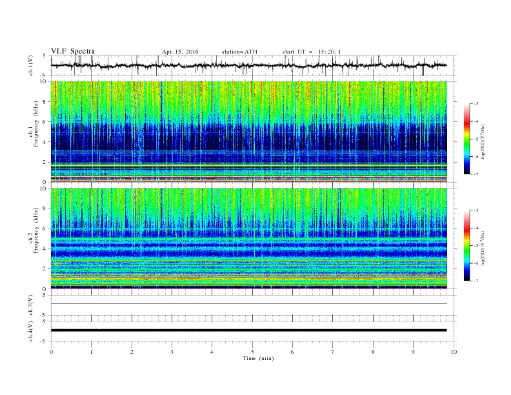This screenshot has height=395, width=511.
Task: Click the "-3" value on ch.1 color bar
Action: tap(476, 104)
